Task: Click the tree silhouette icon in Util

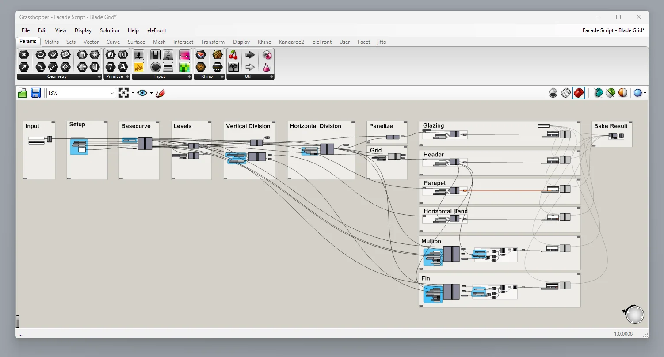Action: (x=233, y=67)
